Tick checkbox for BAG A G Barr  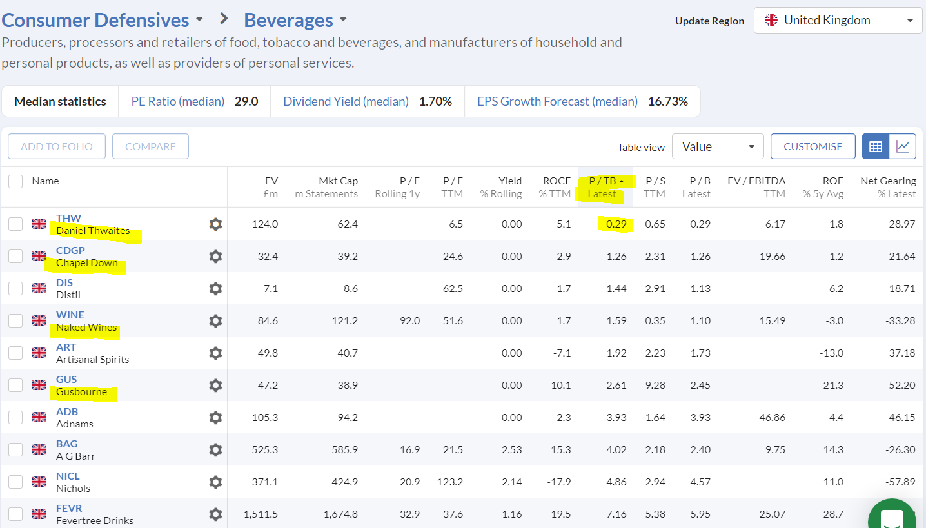15,449
